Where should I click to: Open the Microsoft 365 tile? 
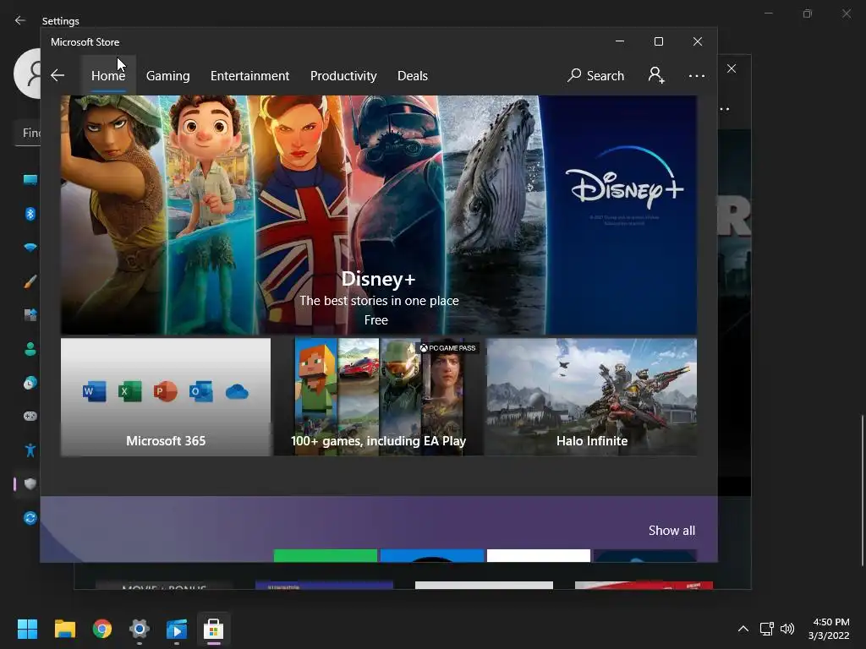pyautogui.click(x=166, y=397)
